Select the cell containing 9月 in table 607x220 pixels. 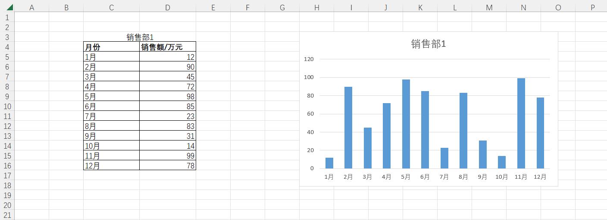tap(111, 136)
